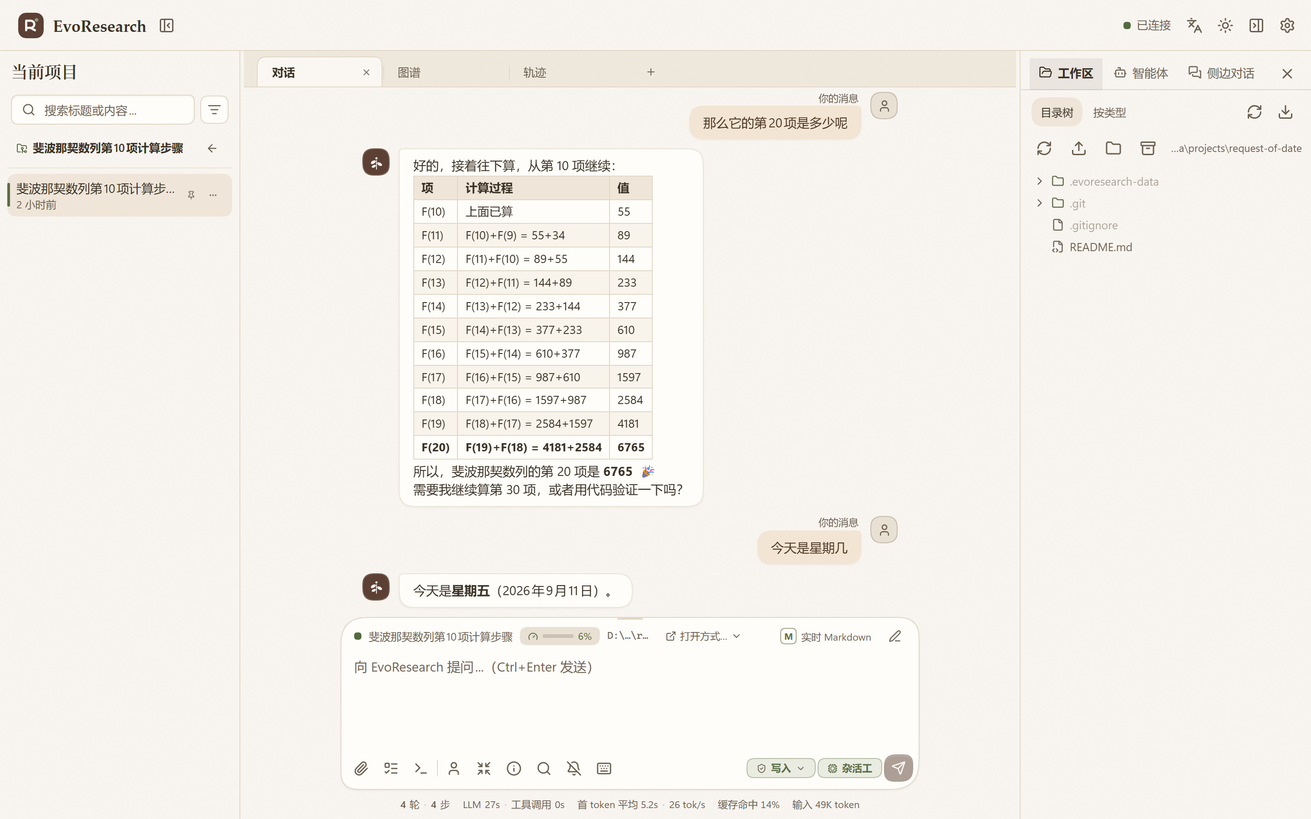Open the 智能体 panel tab

[1141, 73]
